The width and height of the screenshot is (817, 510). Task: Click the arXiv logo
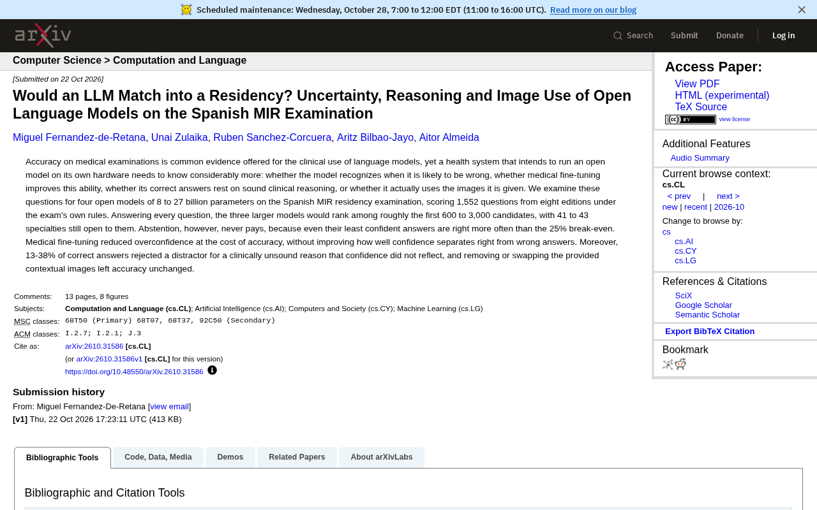(43, 35)
